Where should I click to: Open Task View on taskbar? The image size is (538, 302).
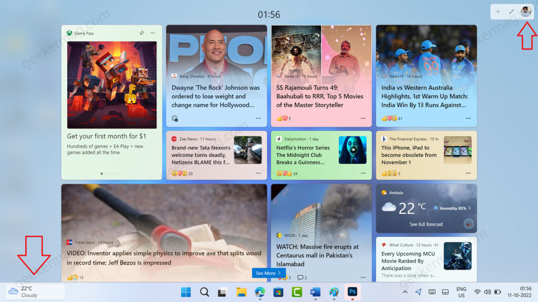(x=222, y=292)
